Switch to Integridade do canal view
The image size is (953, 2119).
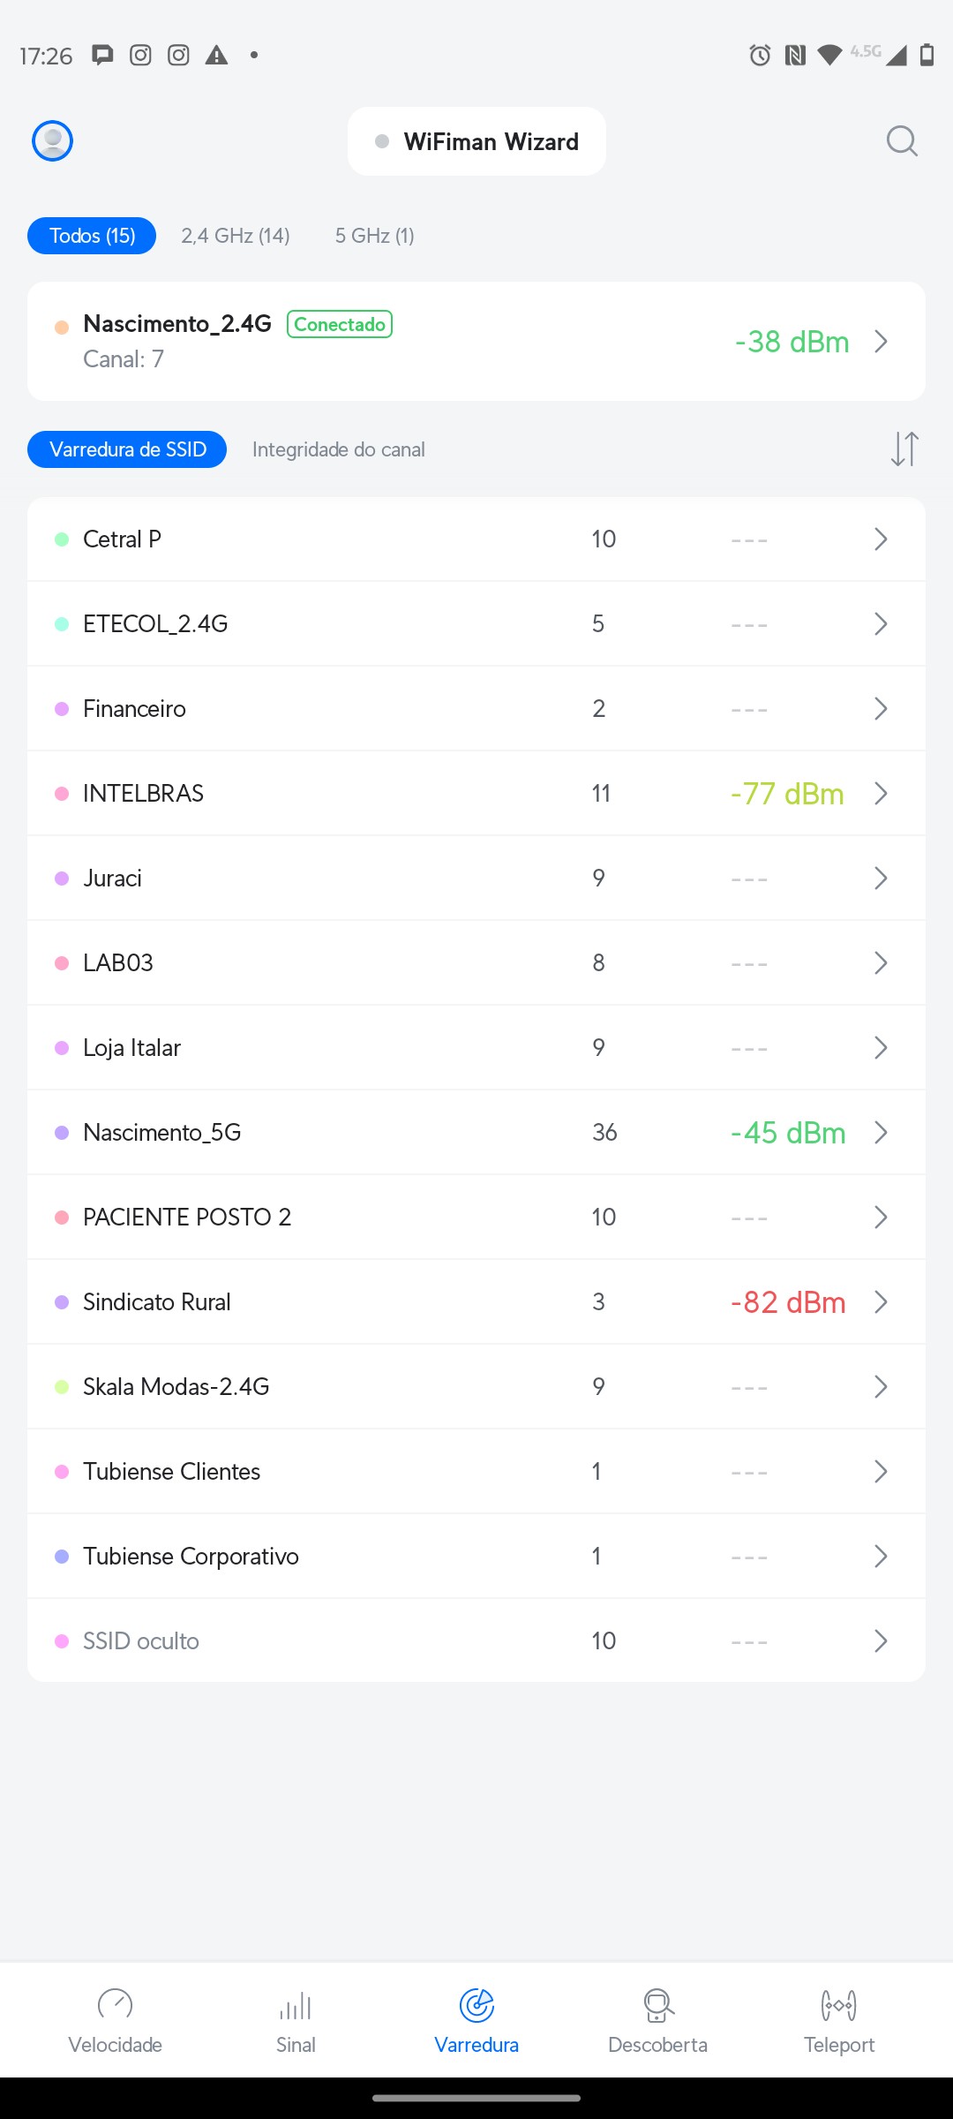coord(339,449)
